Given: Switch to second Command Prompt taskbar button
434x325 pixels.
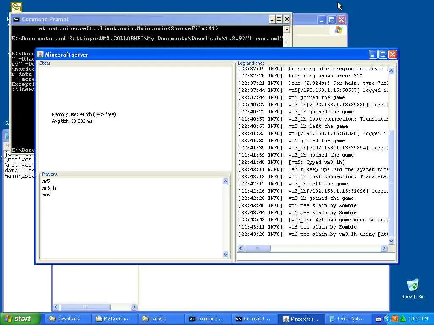Looking at the screenshot, I should (254, 319).
